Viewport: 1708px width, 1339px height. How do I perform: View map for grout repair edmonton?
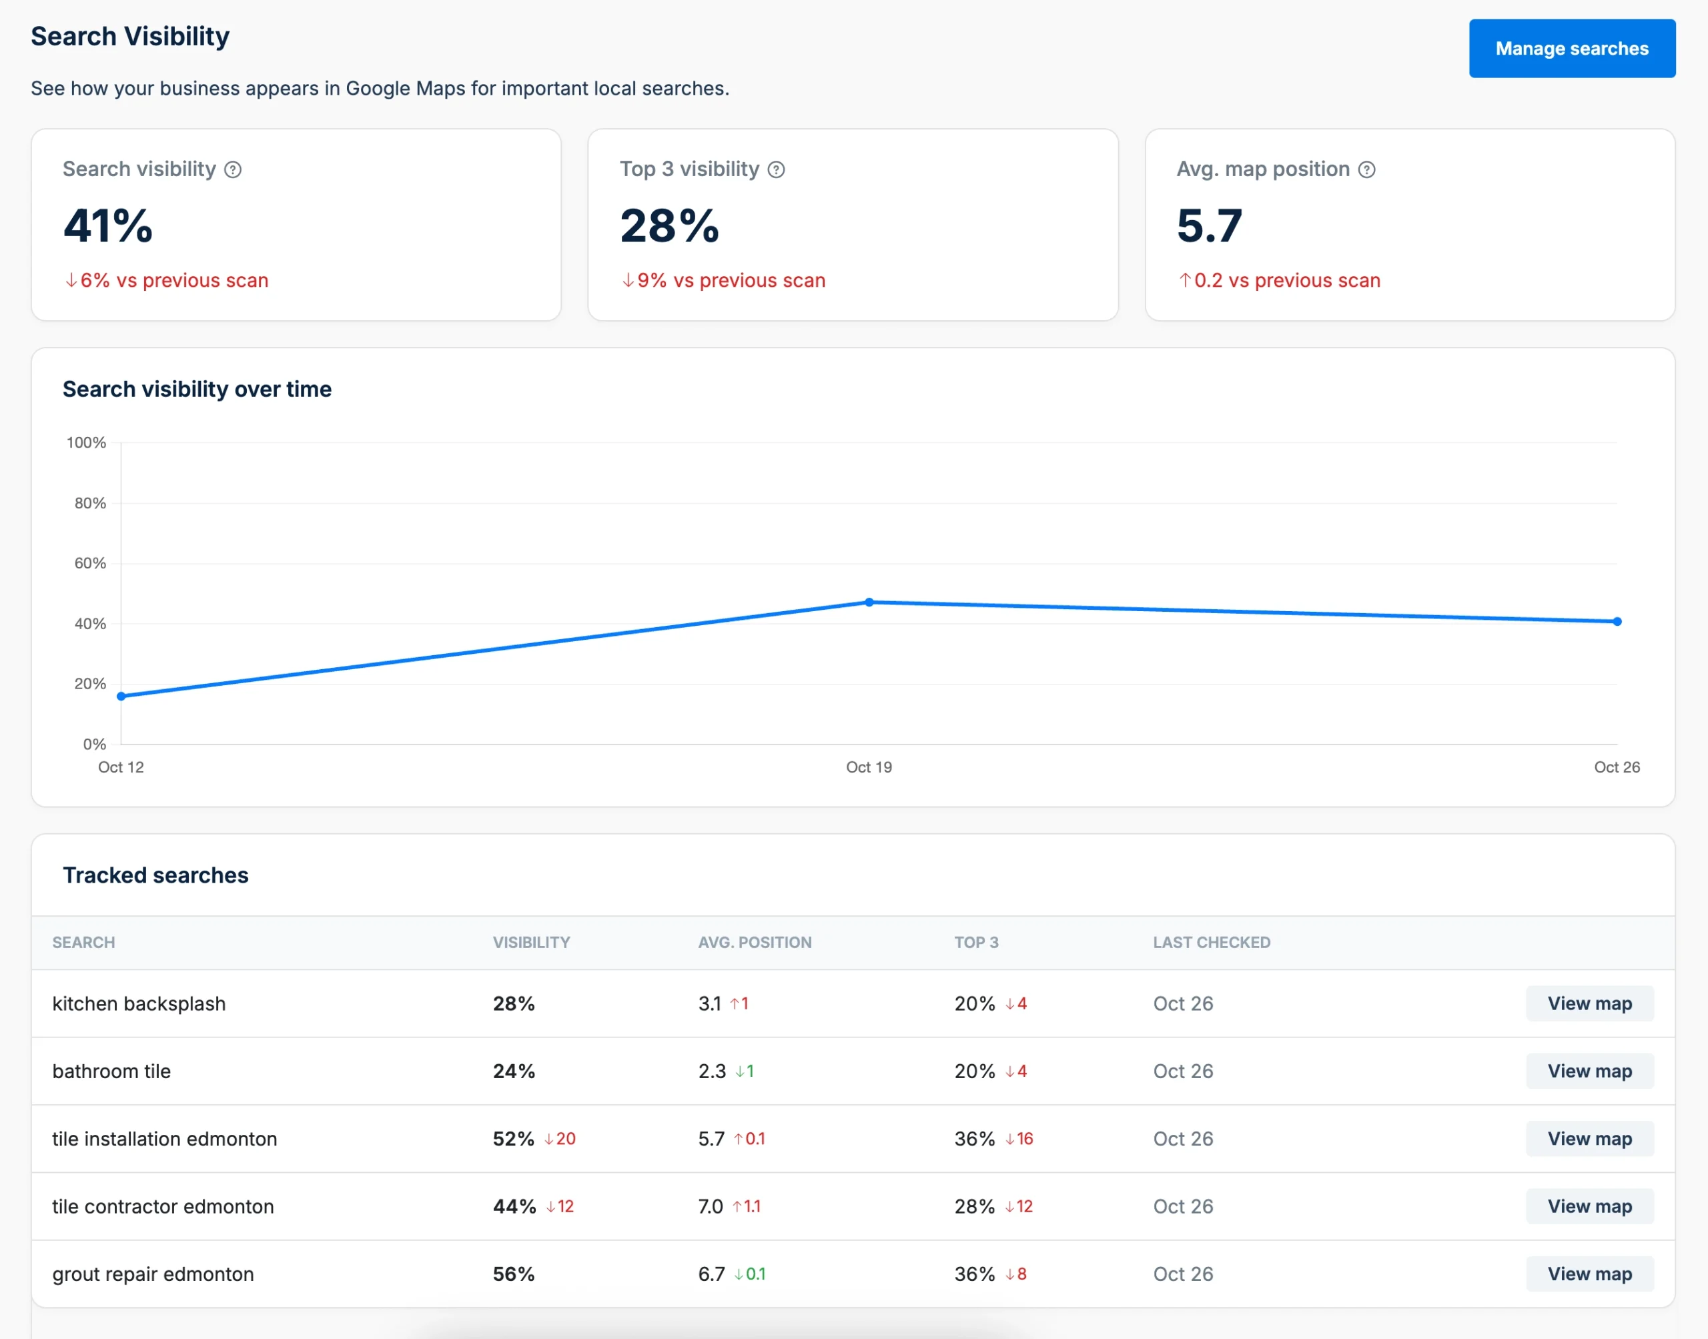tap(1590, 1274)
